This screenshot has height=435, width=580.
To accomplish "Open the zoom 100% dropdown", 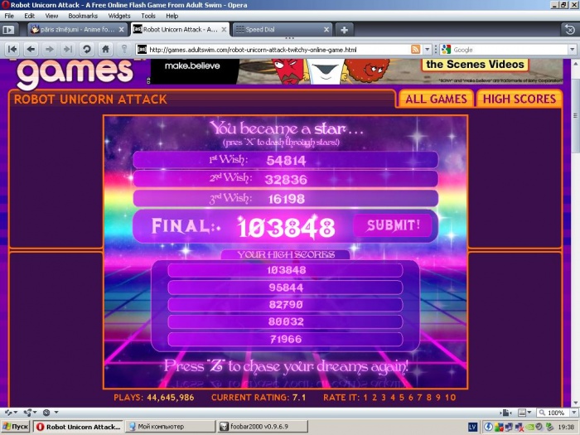I will coord(573,413).
